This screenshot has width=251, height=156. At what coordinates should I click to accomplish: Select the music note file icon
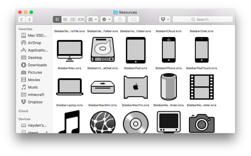point(69,122)
